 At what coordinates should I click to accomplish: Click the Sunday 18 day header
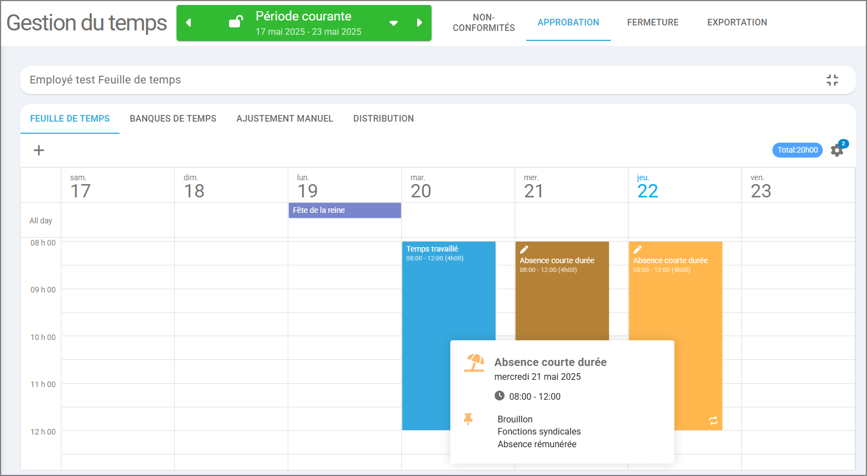coord(231,185)
